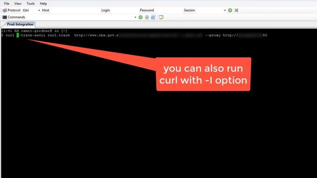Open the Help menu
Viewport: 317px width, 178px height.
[43, 3]
